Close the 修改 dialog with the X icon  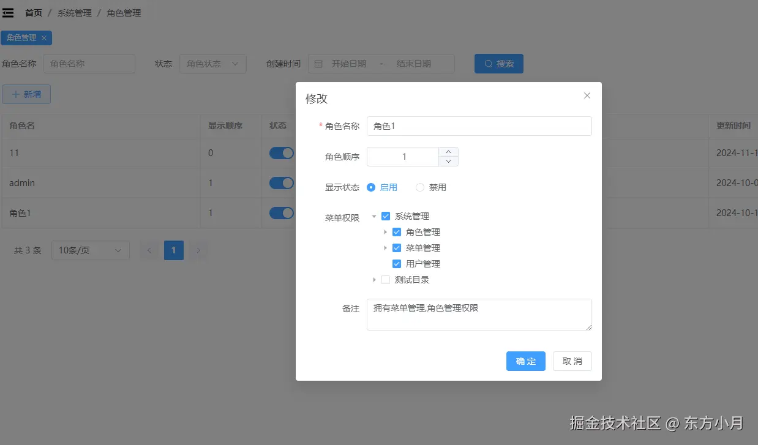pyautogui.click(x=587, y=95)
